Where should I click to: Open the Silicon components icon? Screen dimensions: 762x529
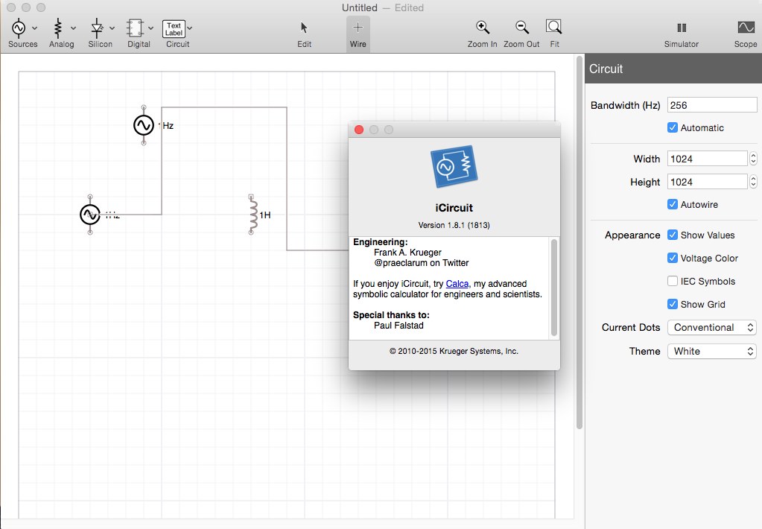coord(97,29)
